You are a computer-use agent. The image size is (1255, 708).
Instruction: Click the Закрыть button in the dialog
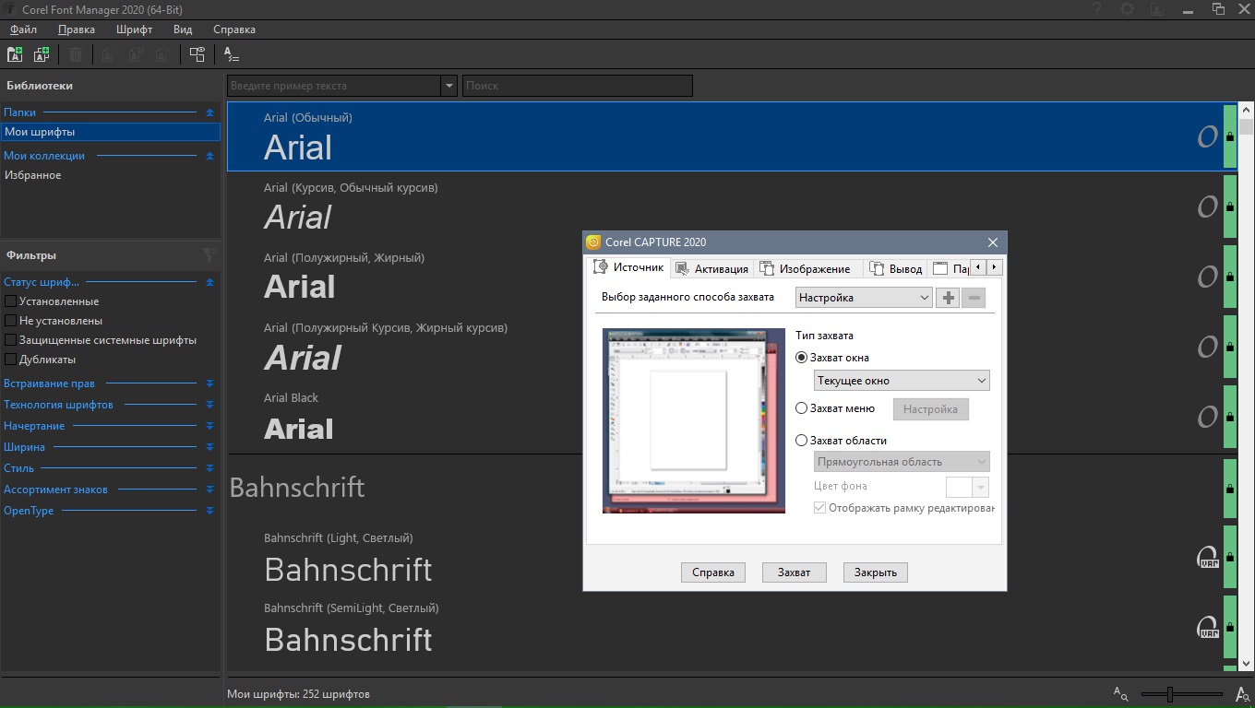[x=875, y=572]
